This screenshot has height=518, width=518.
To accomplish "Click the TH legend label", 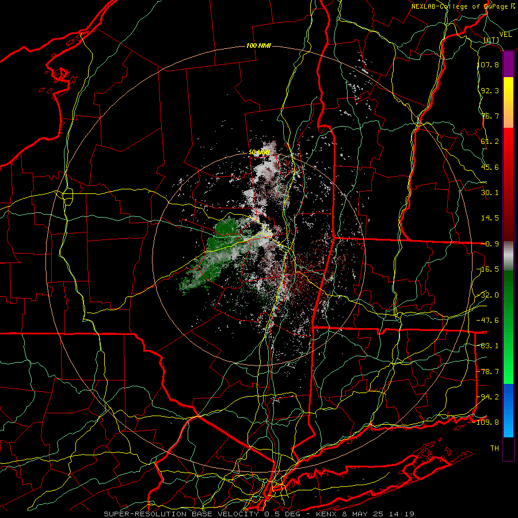I will 494,448.
